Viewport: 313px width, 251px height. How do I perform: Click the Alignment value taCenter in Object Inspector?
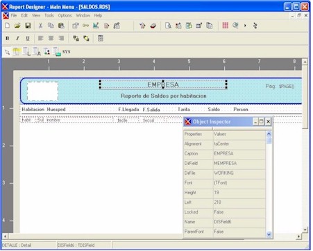click(239, 144)
